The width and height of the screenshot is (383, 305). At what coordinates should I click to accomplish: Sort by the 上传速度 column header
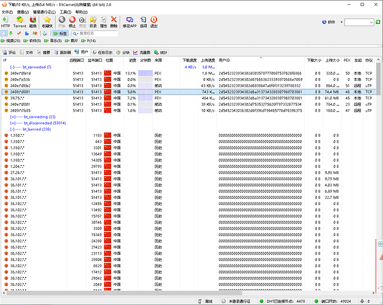208,60
